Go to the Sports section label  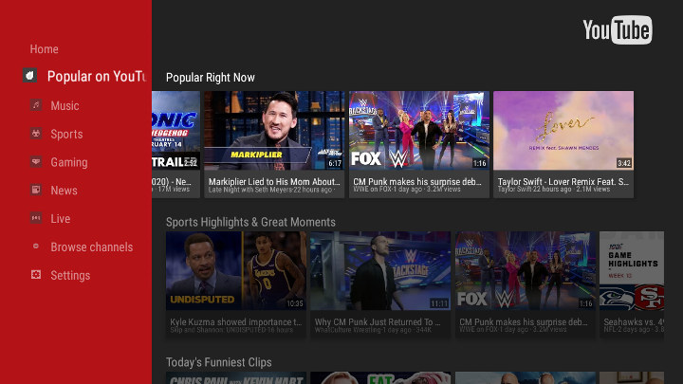coord(66,134)
